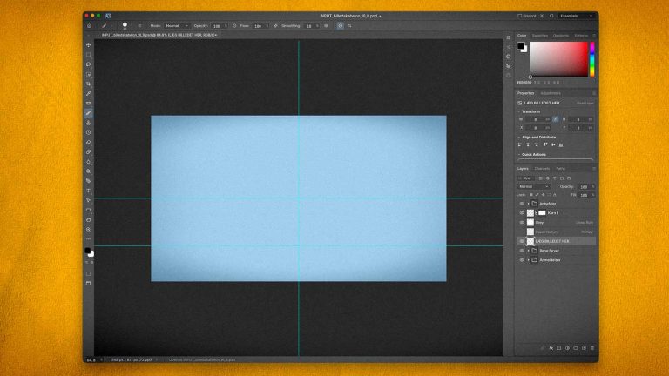Click foreground swatch in Color panel
Screen dimensions: 669x376
click(521, 45)
